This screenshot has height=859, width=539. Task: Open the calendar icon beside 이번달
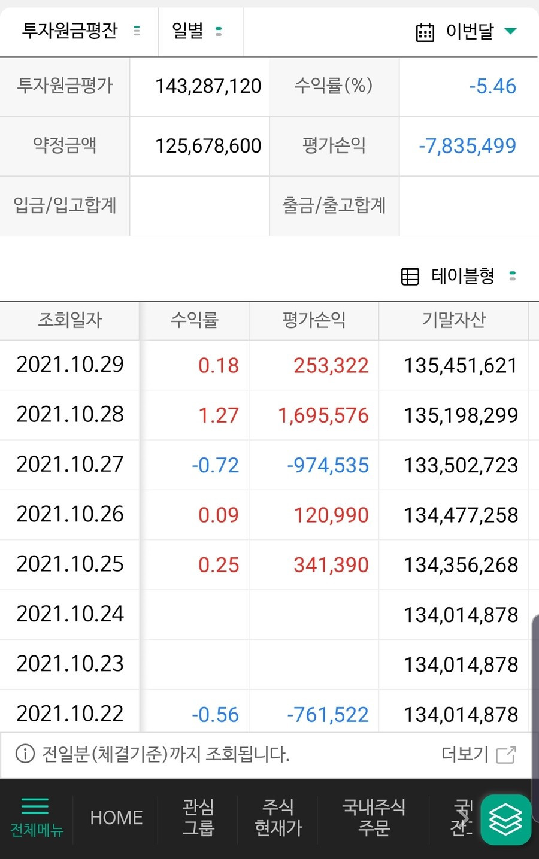(425, 32)
